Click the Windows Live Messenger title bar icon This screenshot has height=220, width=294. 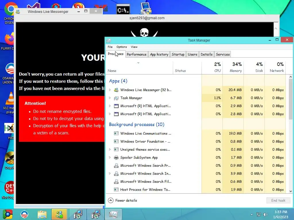coord(18,11)
